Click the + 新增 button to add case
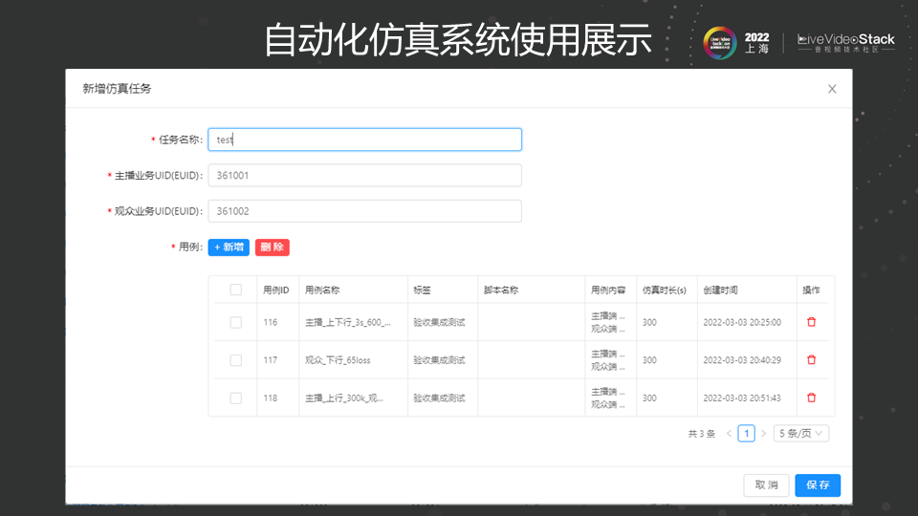 229,247
